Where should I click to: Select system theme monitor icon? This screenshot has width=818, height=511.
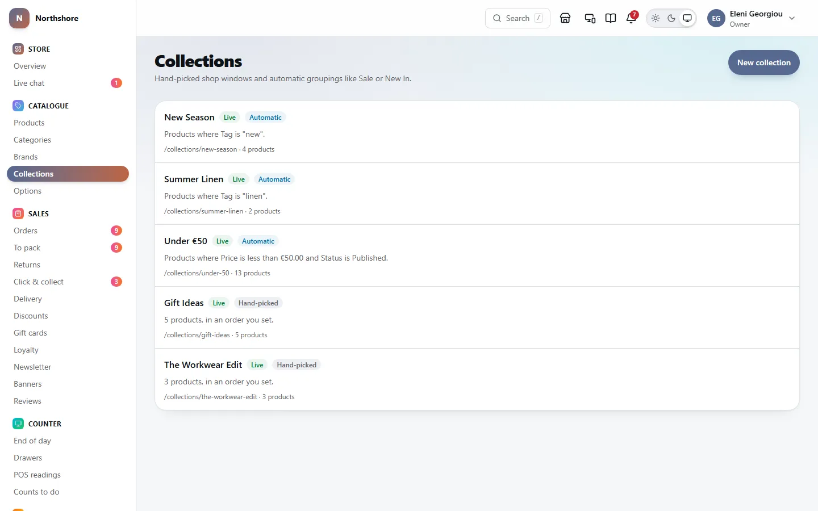687,18
